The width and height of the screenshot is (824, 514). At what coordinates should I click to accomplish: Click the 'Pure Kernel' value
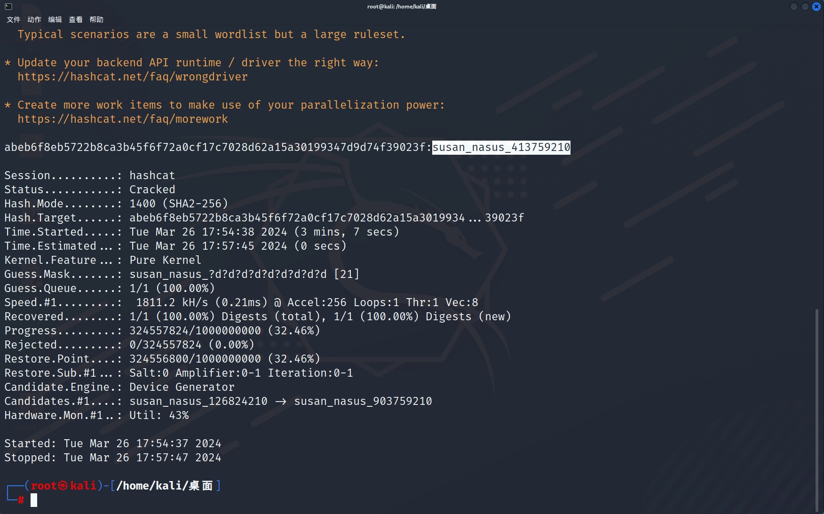click(x=165, y=260)
